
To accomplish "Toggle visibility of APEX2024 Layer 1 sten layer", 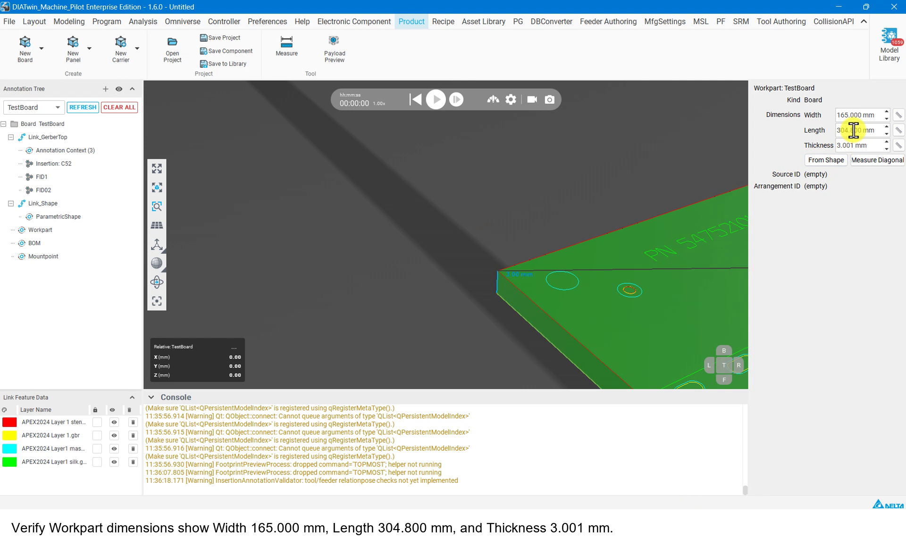I will click(114, 423).
